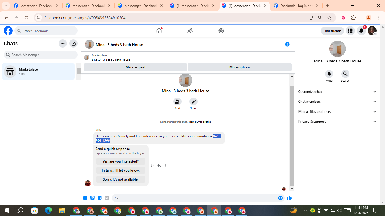Reload the current page
Image resolution: width=385 pixels, height=216 pixels.
click(26, 18)
